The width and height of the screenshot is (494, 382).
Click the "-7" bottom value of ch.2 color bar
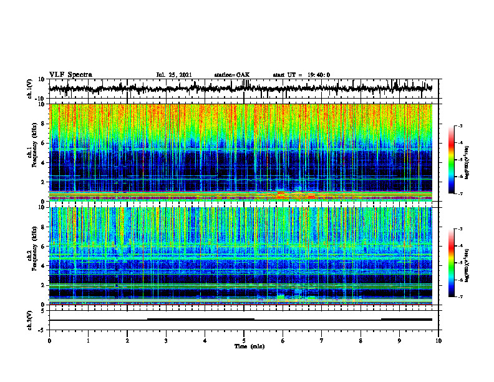[460, 296]
